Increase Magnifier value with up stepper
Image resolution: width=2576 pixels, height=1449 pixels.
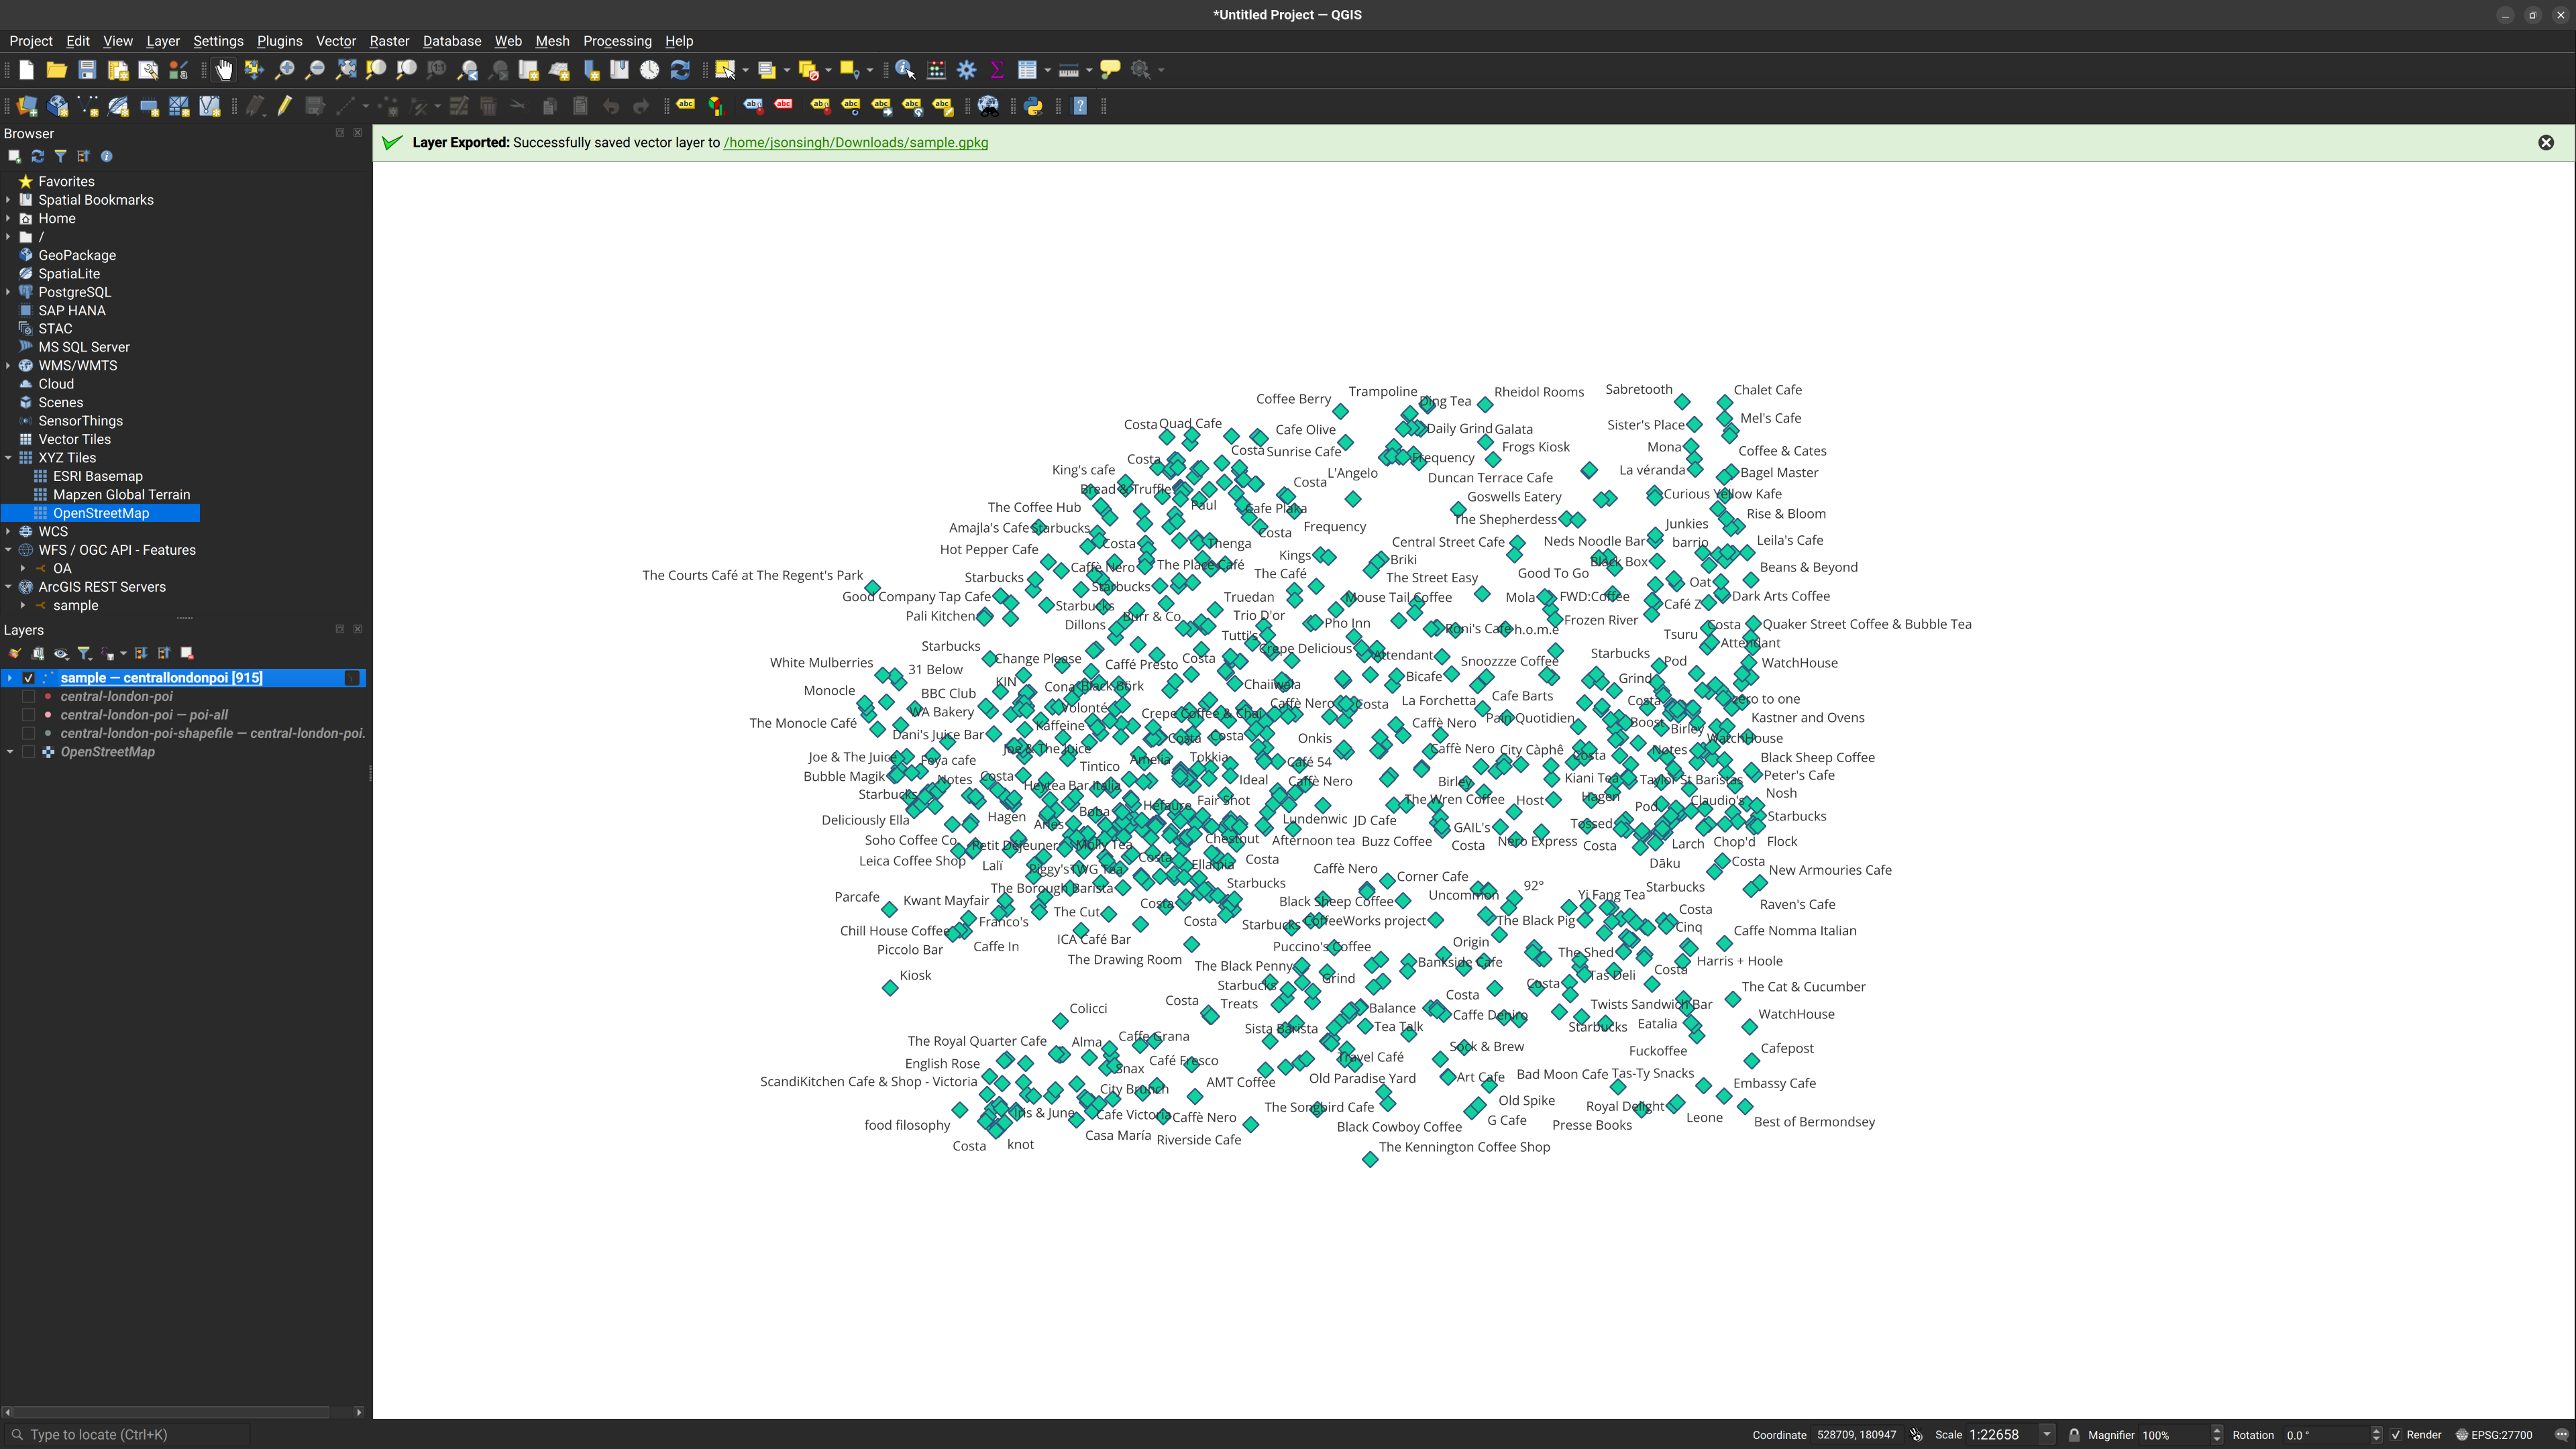[x=2217, y=1431]
